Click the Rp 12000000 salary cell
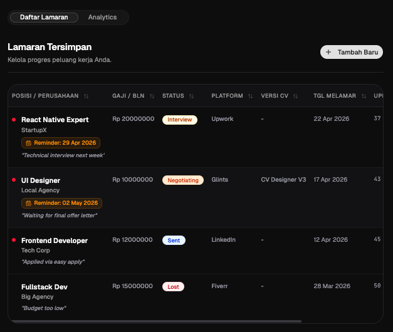The width and height of the screenshot is (393, 332). point(132,240)
